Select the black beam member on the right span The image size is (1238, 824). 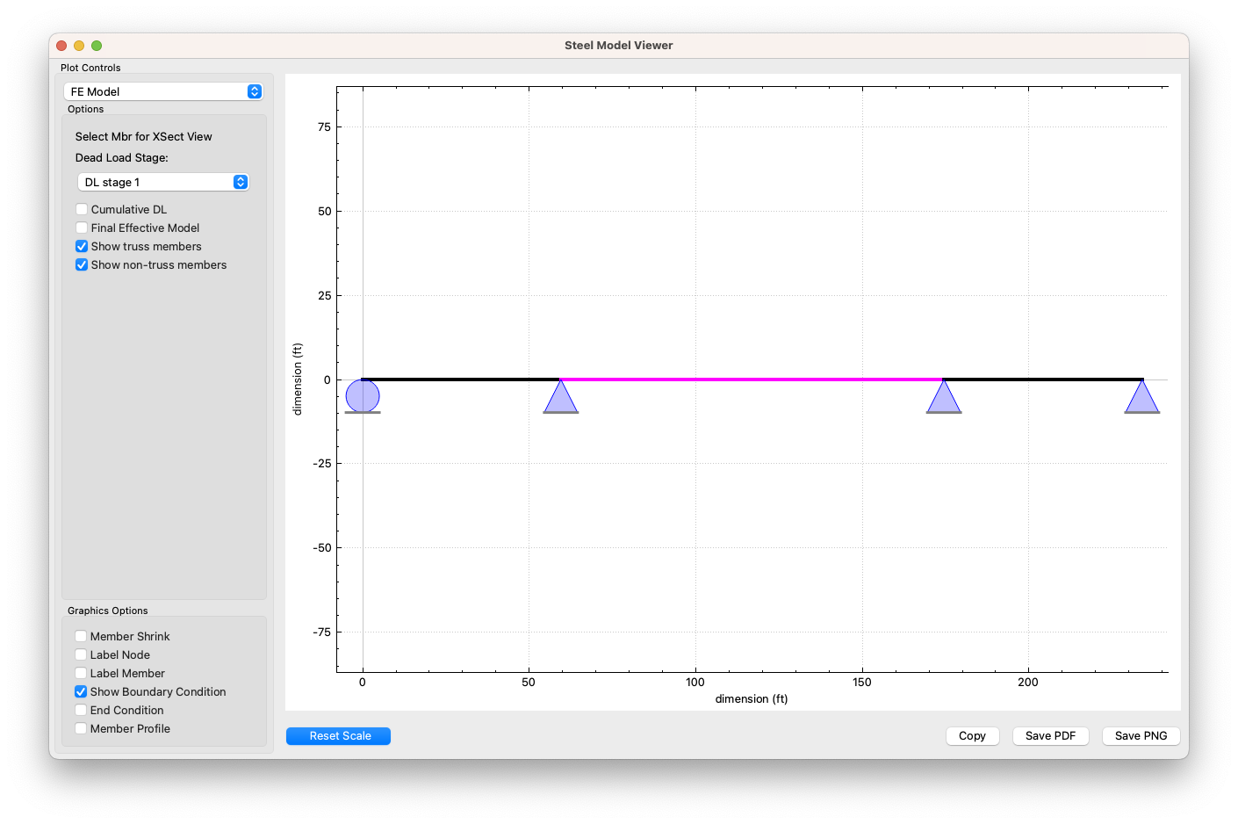point(1043,379)
